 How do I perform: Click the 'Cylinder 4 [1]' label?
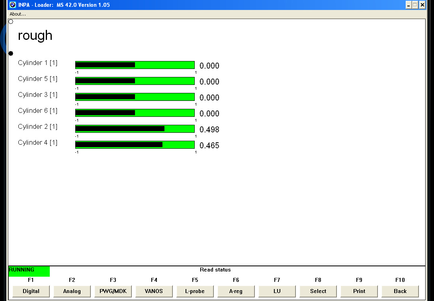(x=38, y=143)
